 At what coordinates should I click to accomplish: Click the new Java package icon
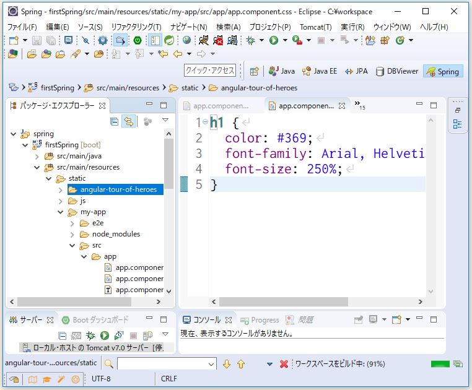pos(385,40)
